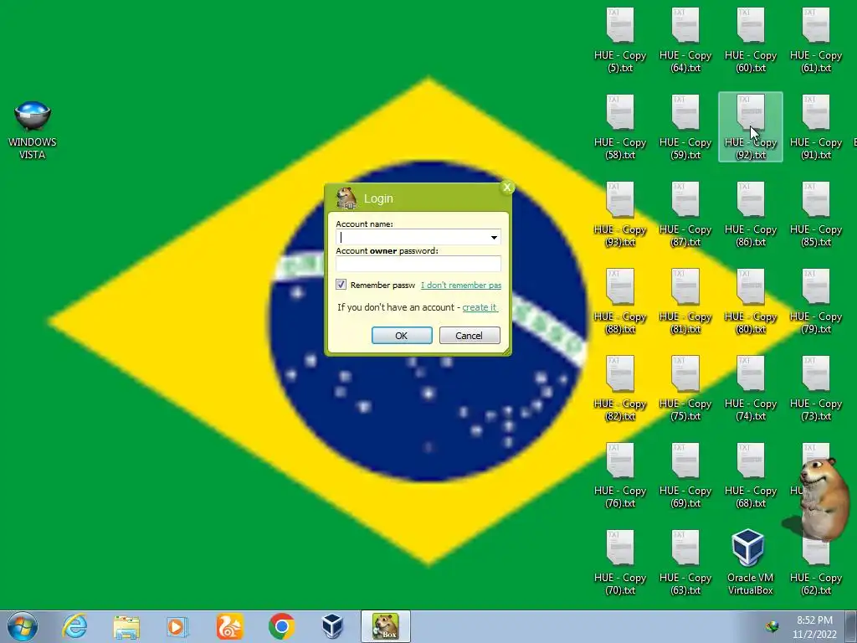Launch Google Chrome from the taskbar
Screen dimensions: 857x643
click(x=281, y=626)
